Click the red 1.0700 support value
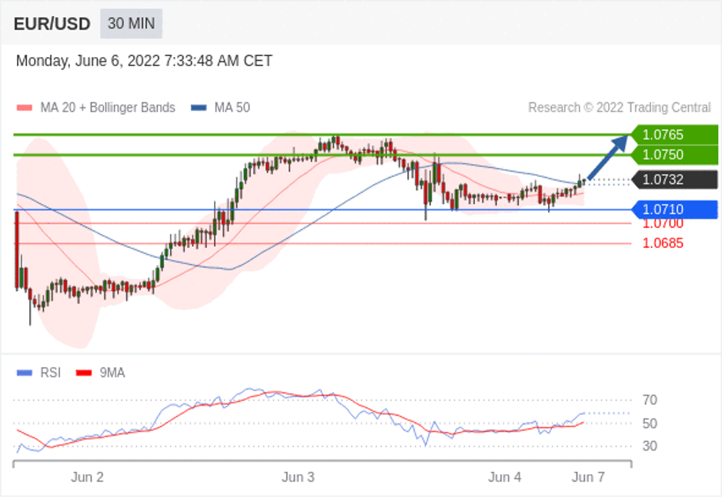 (663, 225)
